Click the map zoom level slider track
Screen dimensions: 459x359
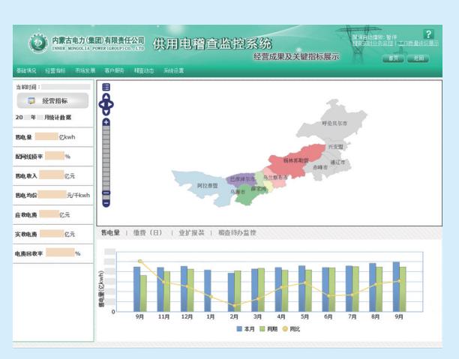[x=106, y=161]
